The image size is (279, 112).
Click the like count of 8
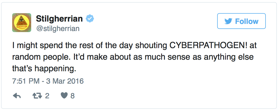point(72,96)
